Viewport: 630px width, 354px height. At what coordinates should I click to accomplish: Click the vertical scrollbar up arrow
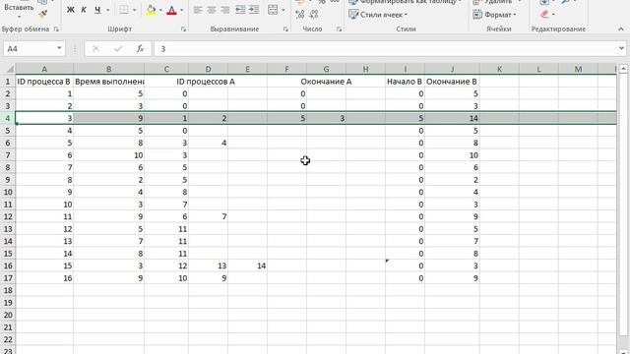coord(623,69)
